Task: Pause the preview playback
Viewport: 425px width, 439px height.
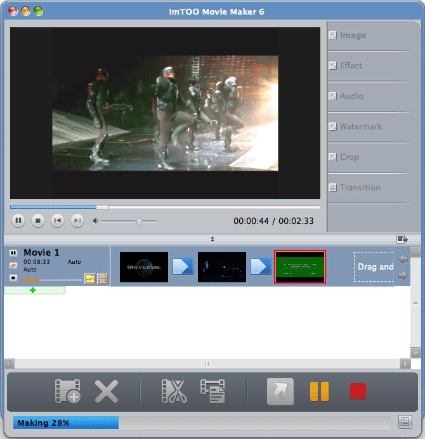Action: (18, 221)
